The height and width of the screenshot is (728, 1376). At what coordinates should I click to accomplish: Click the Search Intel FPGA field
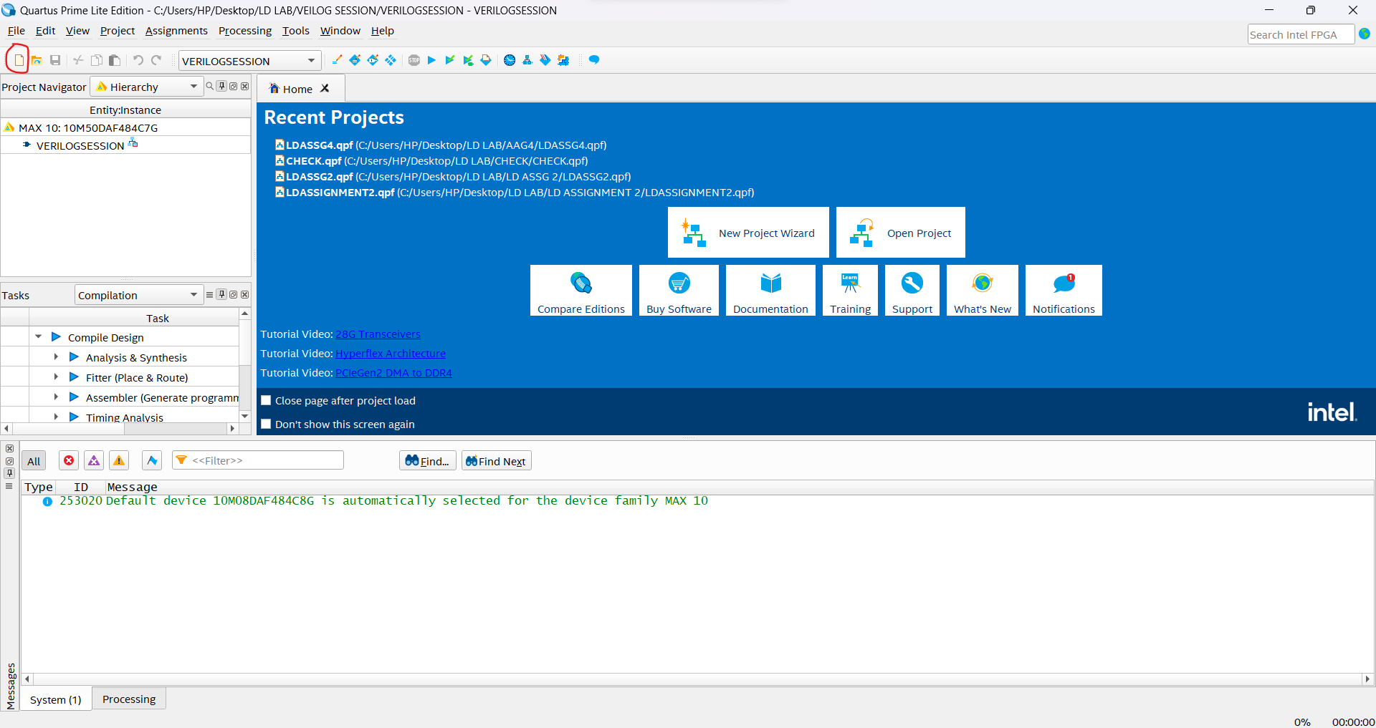[x=1301, y=34]
